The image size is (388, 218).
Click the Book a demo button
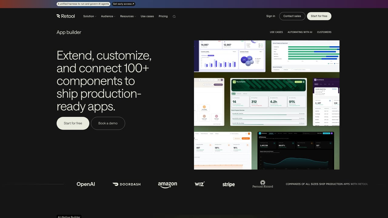(x=108, y=123)
